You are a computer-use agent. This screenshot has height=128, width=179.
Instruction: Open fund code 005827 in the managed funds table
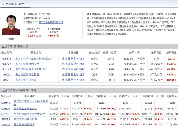tap(6, 64)
